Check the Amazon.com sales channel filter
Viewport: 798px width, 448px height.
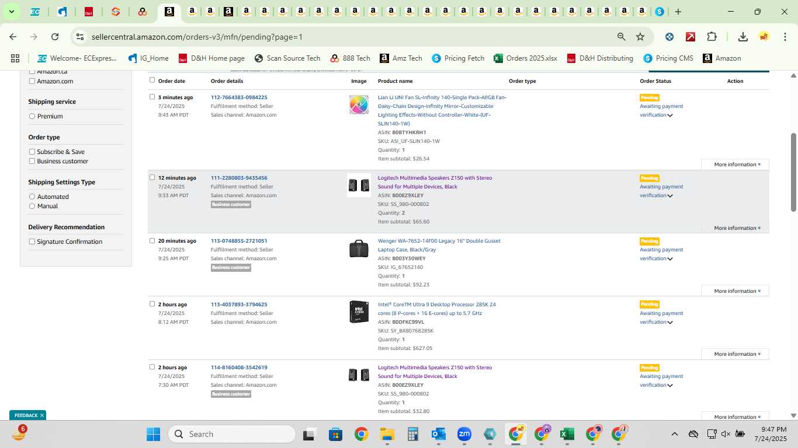[32, 81]
